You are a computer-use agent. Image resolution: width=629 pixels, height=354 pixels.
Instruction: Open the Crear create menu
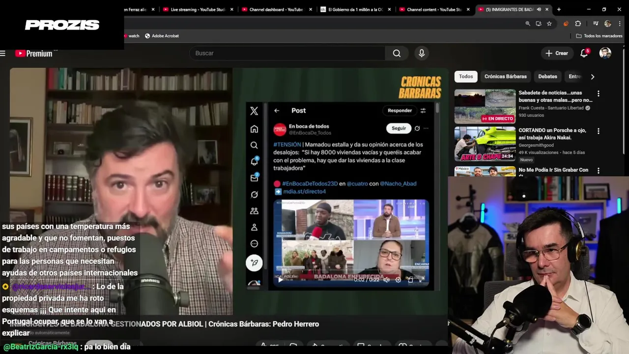[x=557, y=53]
